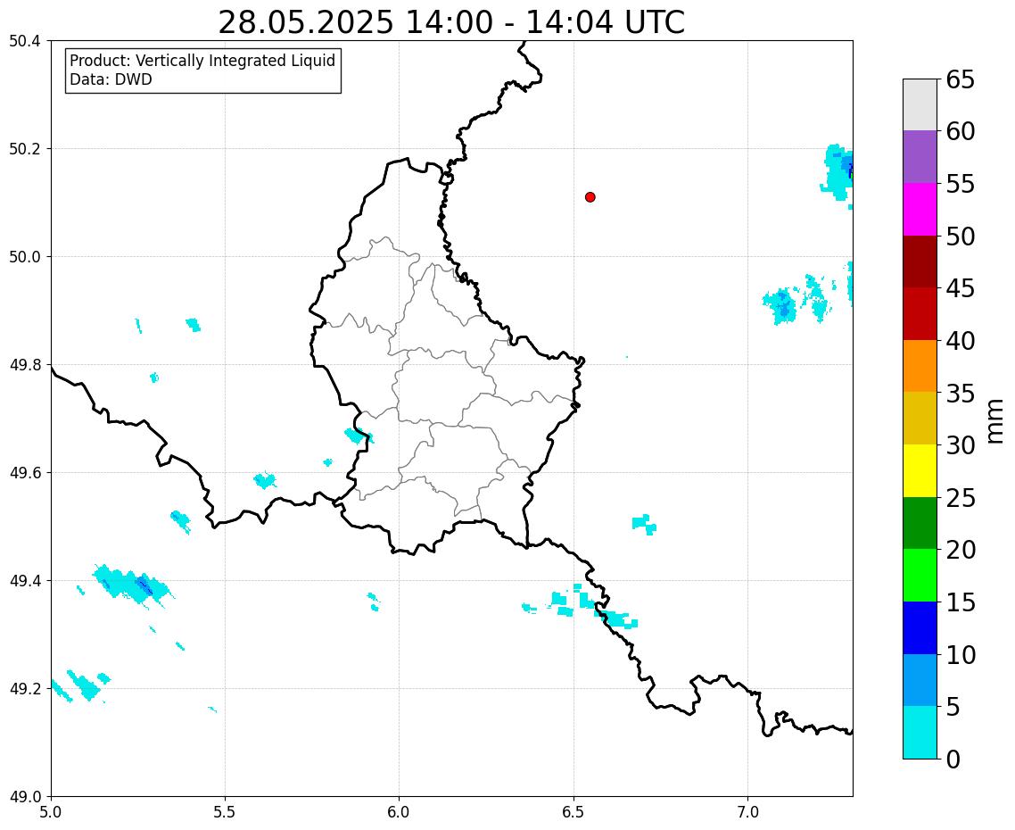Image resolution: width=1015 pixels, height=830 pixels.
Task: Click the orange 35-40 mm colorbar segment
Action: (x=920, y=366)
